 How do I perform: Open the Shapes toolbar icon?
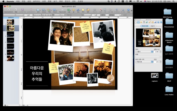pyautogui.click(x=69, y=10)
